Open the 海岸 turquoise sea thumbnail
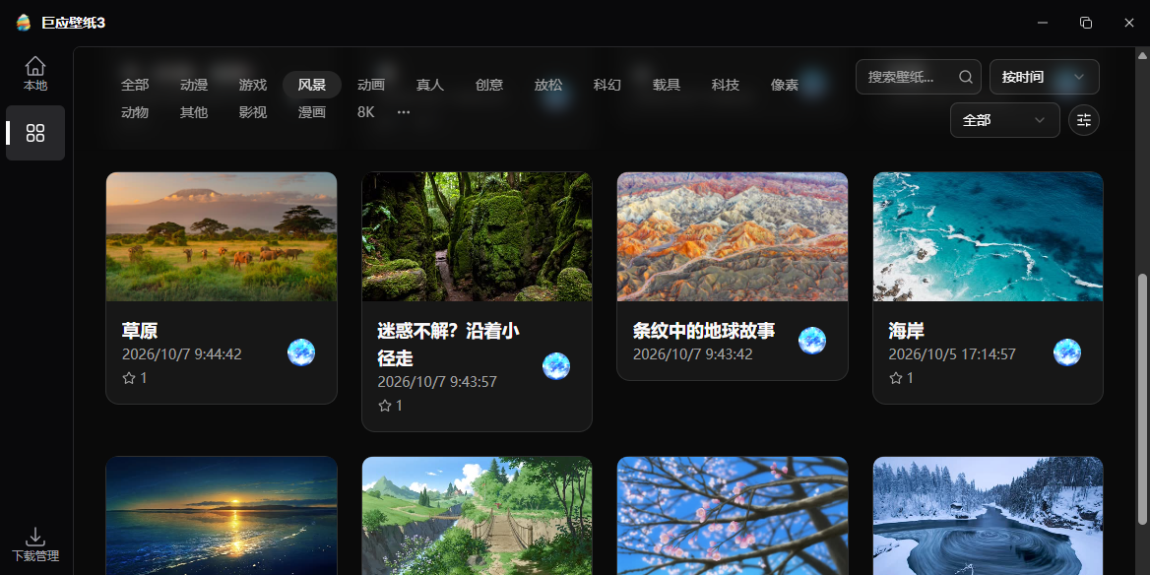The width and height of the screenshot is (1150, 575). click(988, 237)
